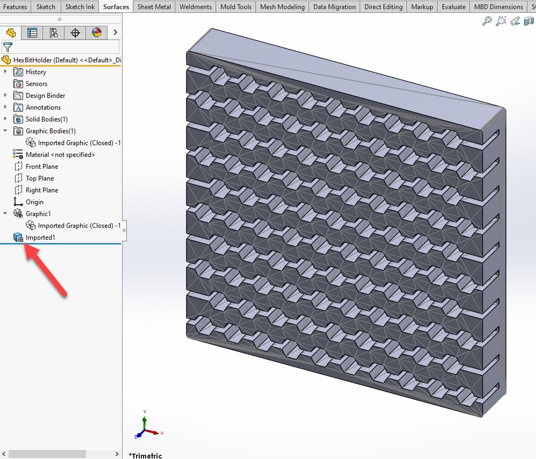Image resolution: width=536 pixels, height=459 pixels.
Task: Select the Top Plane label
Action: pyautogui.click(x=40, y=178)
